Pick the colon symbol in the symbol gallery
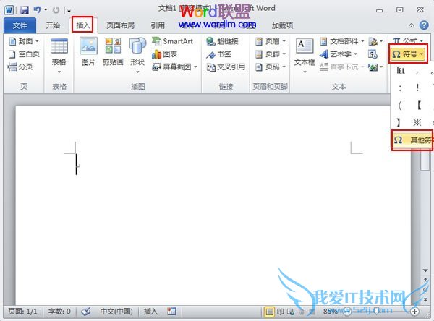Image resolution: width=434 pixels, height=321 pixels. (x=400, y=88)
